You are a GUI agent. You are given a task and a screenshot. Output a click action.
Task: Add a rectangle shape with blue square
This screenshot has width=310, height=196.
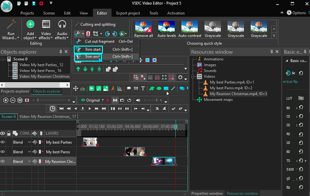pos(166,88)
